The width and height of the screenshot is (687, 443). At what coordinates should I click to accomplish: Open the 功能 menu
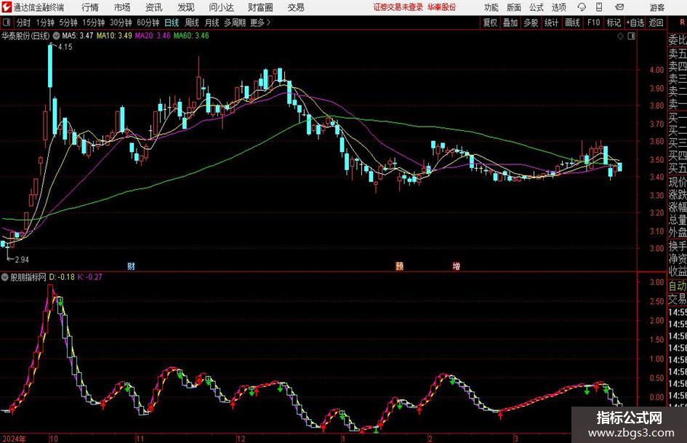[x=491, y=7]
